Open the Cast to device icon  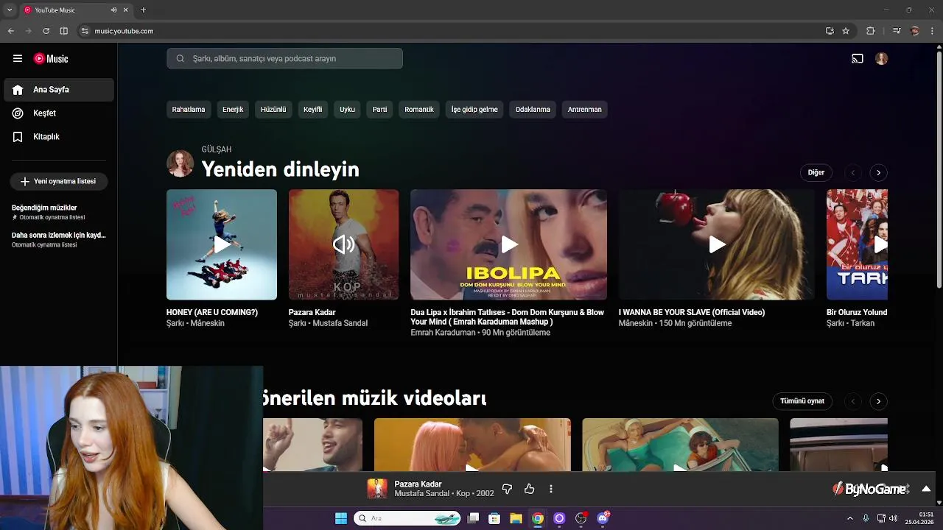[x=858, y=59]
